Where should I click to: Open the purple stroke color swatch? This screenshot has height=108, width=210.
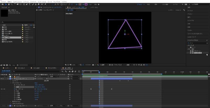coord(86,4)
